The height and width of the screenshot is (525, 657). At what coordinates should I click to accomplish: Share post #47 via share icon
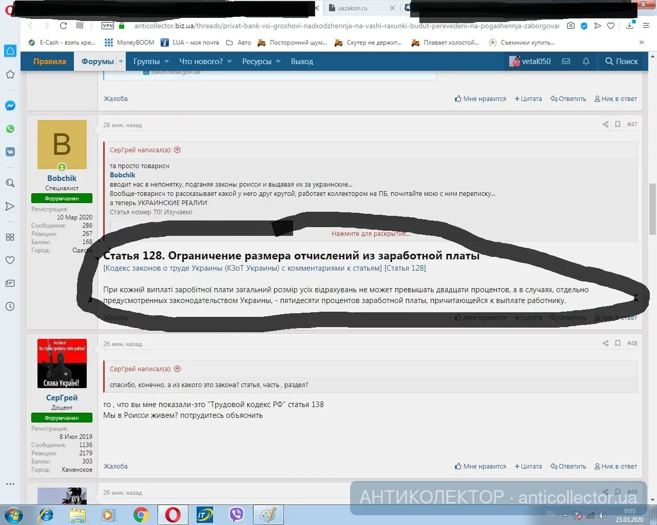(605, 125)
